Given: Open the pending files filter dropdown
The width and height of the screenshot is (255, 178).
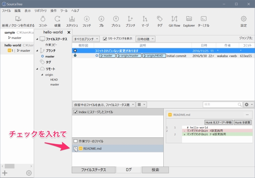Looking at the screenshot, I should [x=104, y=104].
